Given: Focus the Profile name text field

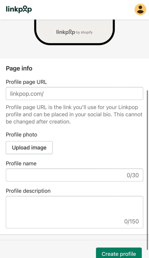Looking at the screenshot, I should [74, 175].
